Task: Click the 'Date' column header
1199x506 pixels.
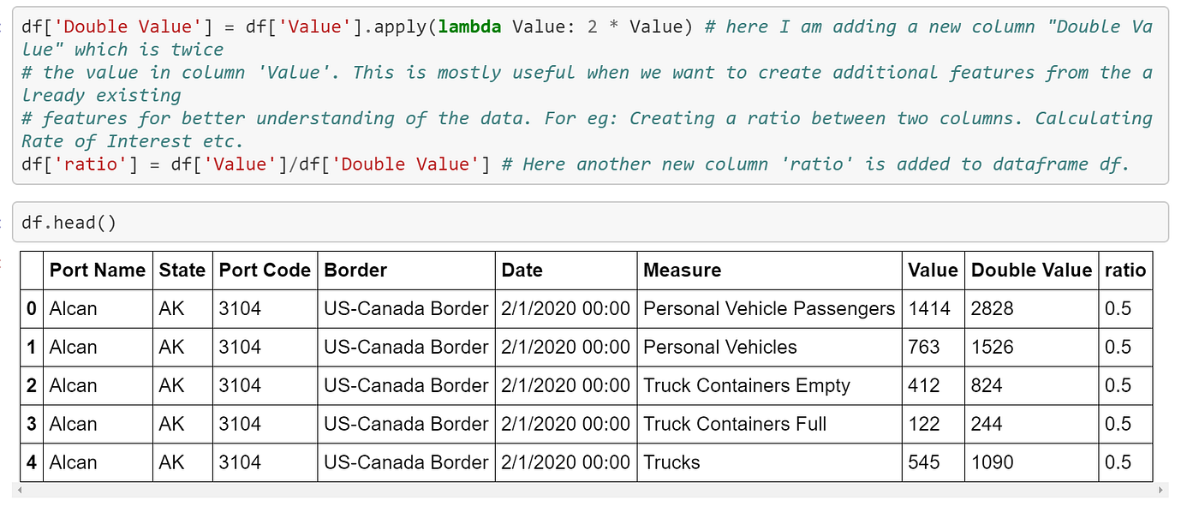Action: pos(566,271)
